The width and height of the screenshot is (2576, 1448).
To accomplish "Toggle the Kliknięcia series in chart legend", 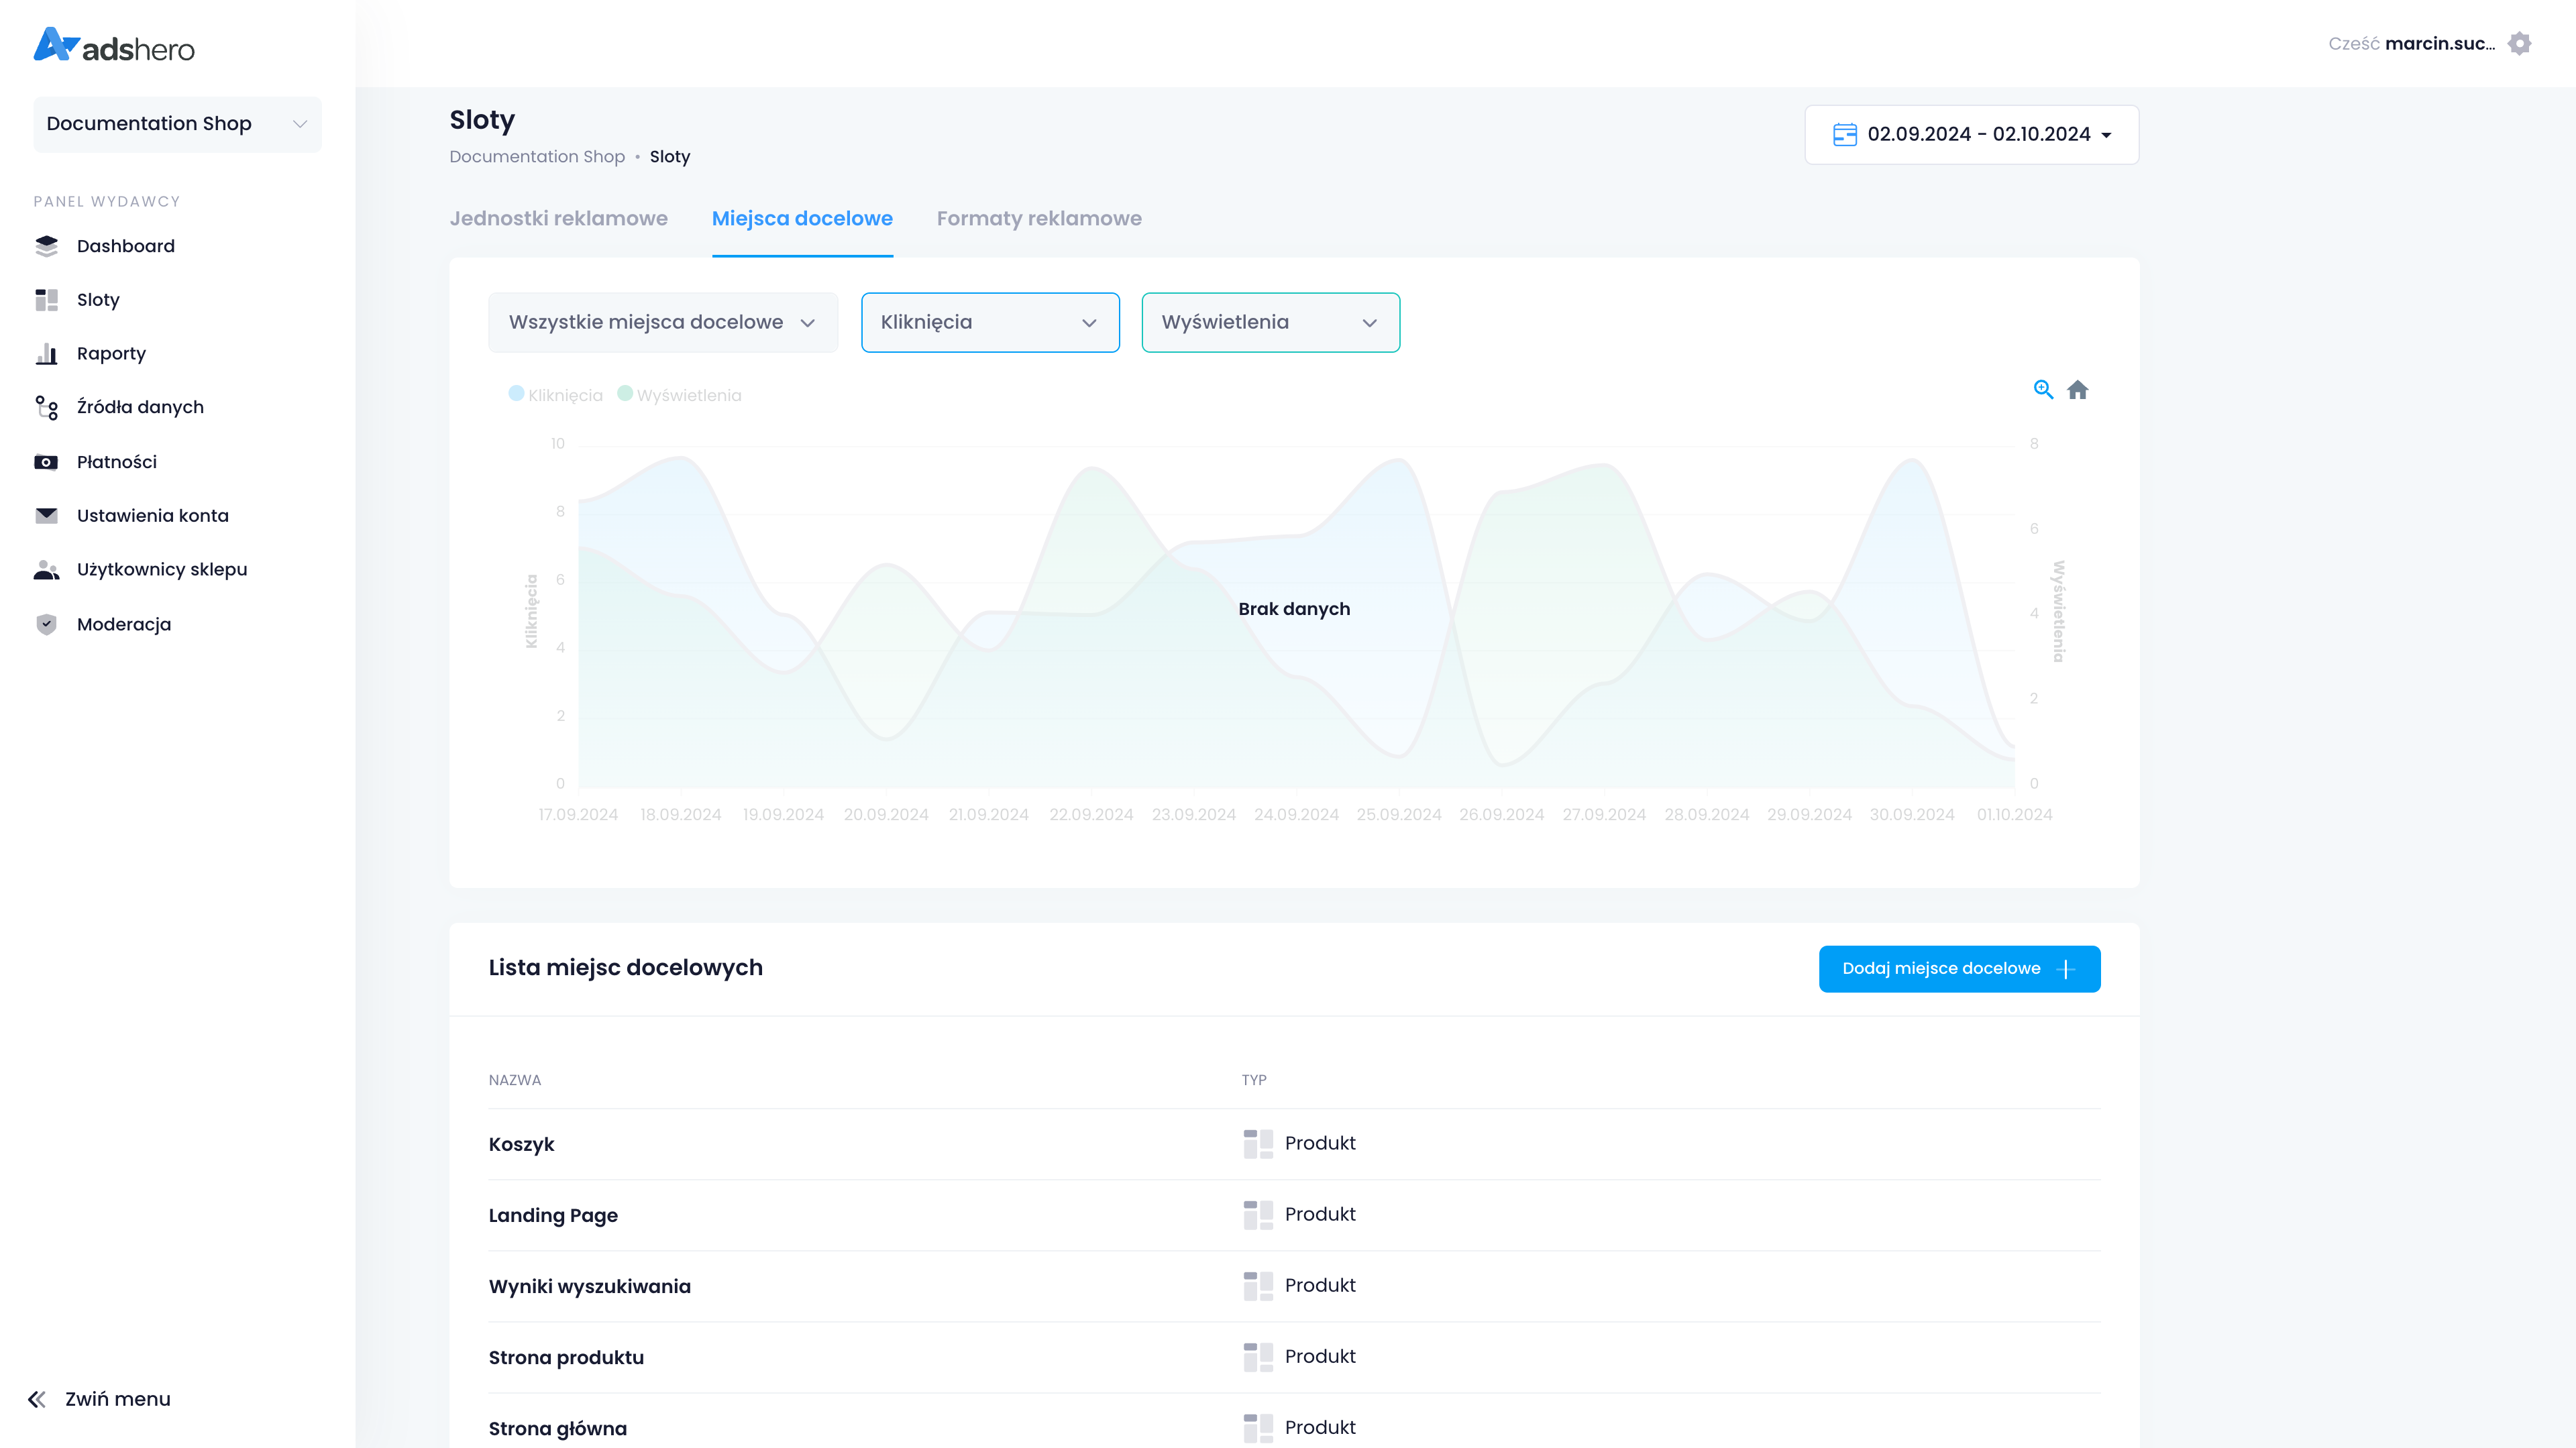I will tap(556, 395).
